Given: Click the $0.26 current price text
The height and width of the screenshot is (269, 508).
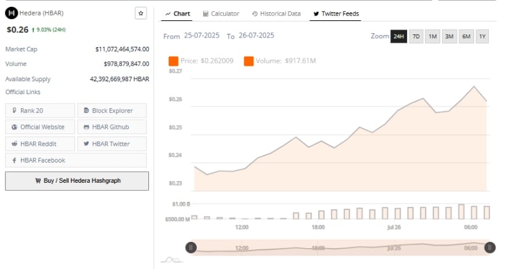Looking at the screenshot, I should pos(17,30).
